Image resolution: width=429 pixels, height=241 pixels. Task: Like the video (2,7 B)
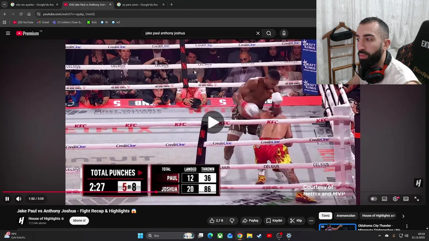tap(216, 221)
